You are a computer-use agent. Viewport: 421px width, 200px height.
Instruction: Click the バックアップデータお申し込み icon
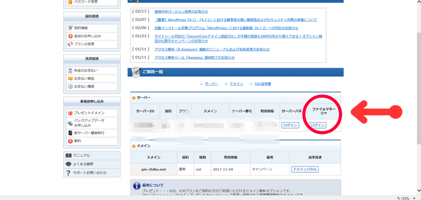pos(70,123)
